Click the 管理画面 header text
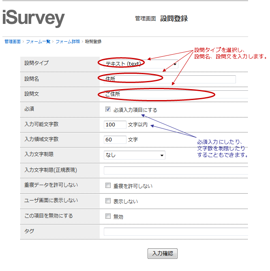The height and width of the screenshot is (271, 270). [x=145, y=19]
